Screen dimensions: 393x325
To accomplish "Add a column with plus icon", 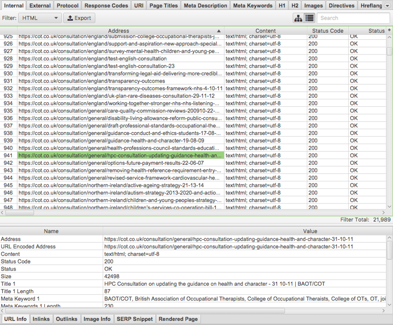I will (389, 30).
